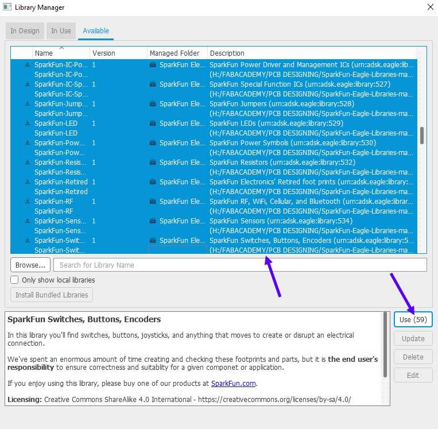Click managed folder icon in SparkFun LEDs row
The width and height of the screenshot is (438, 429).
coord(153,123)
